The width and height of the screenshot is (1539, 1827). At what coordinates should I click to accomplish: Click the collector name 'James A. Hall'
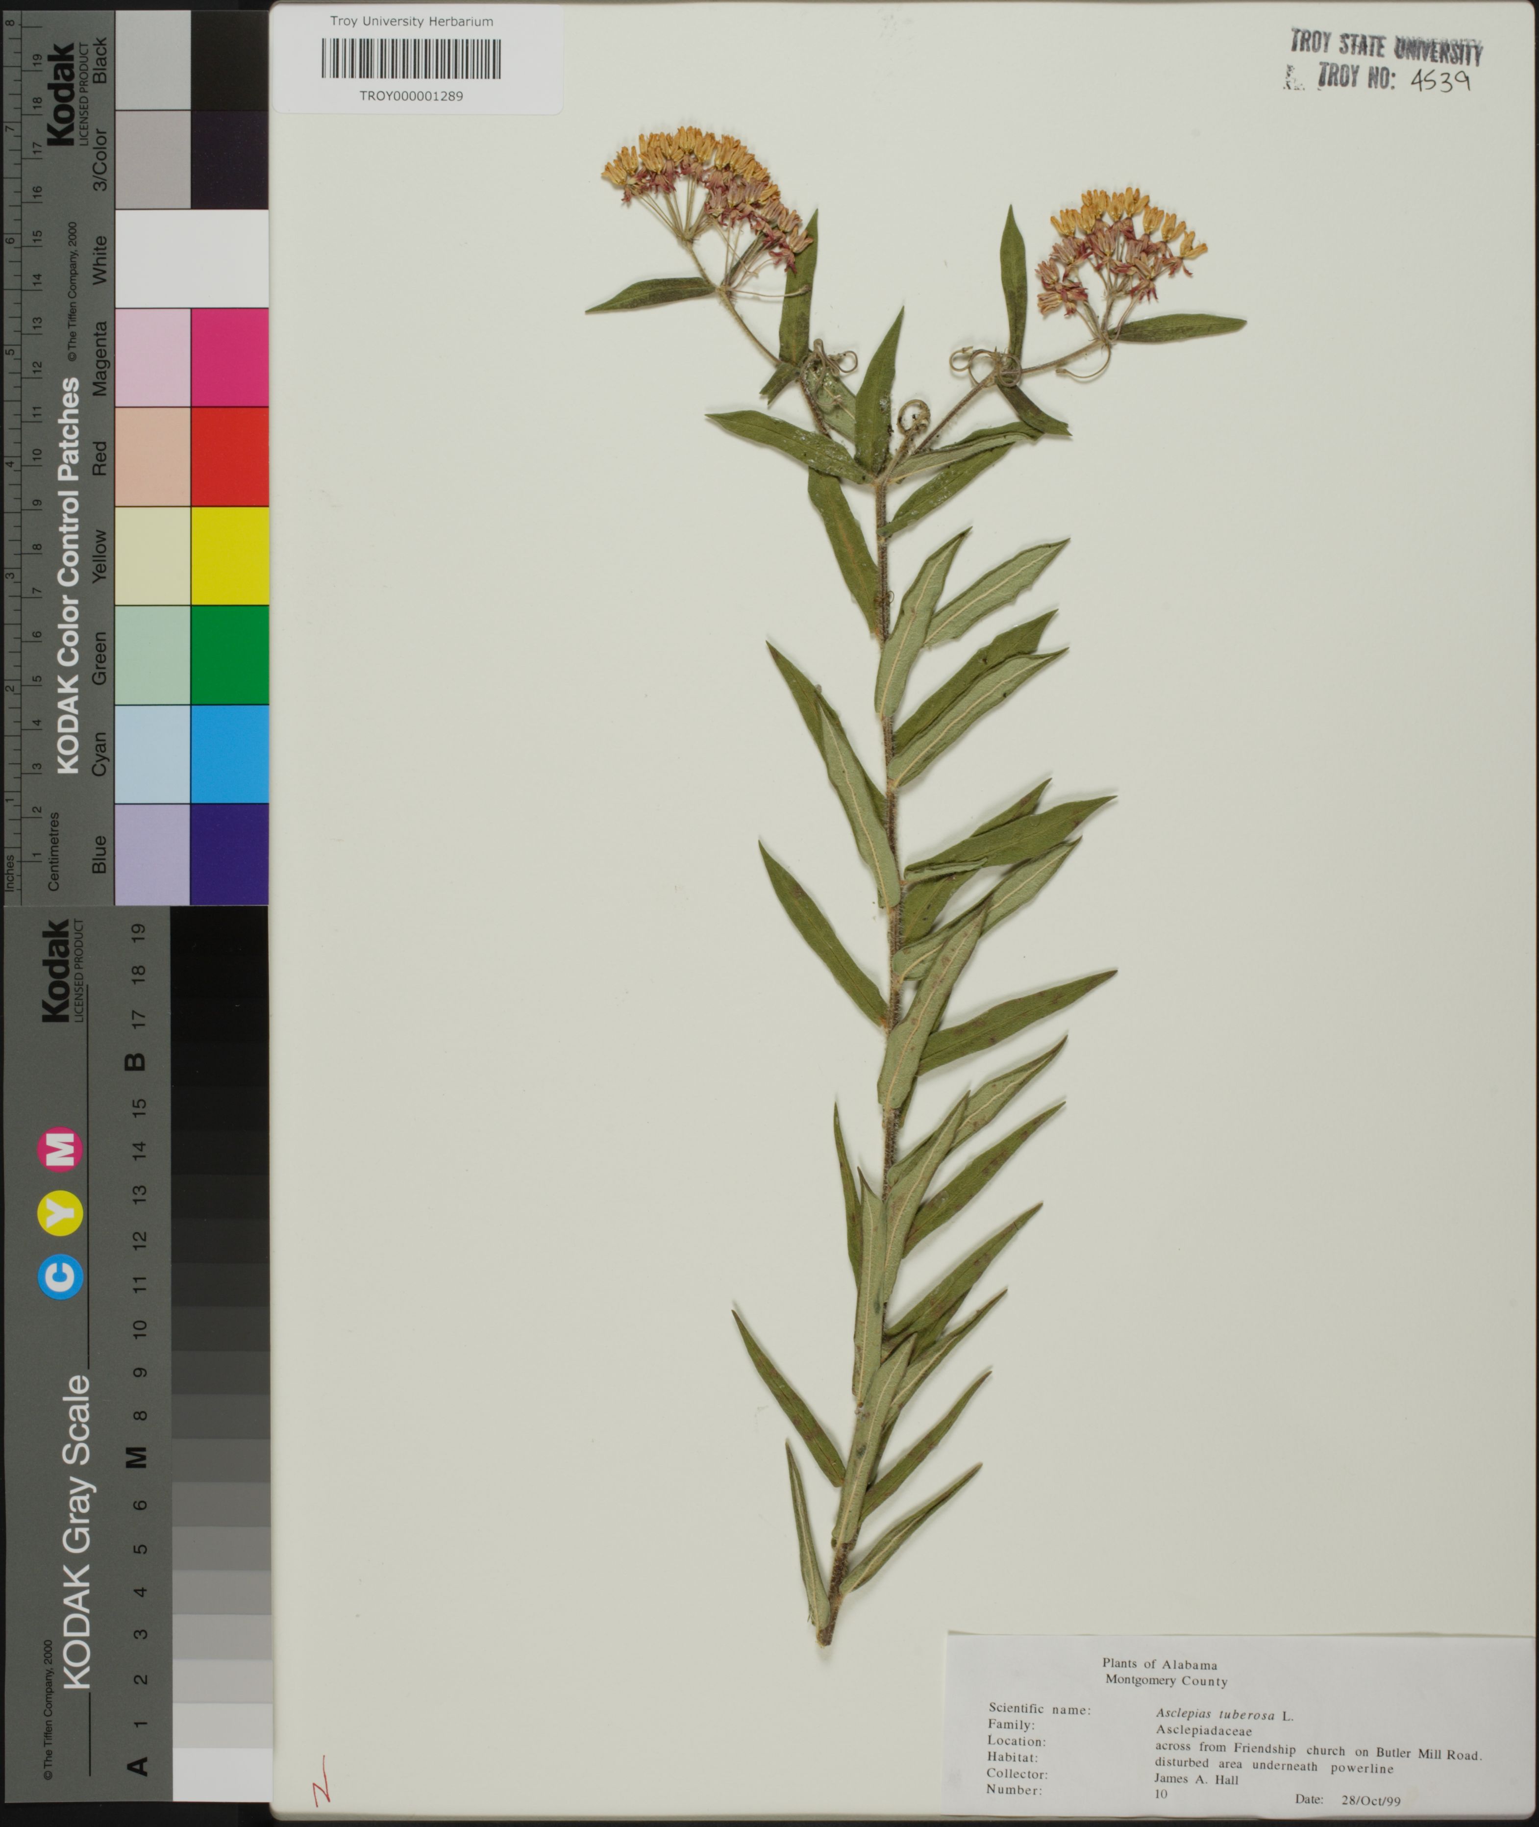tap(1196, 1779)
